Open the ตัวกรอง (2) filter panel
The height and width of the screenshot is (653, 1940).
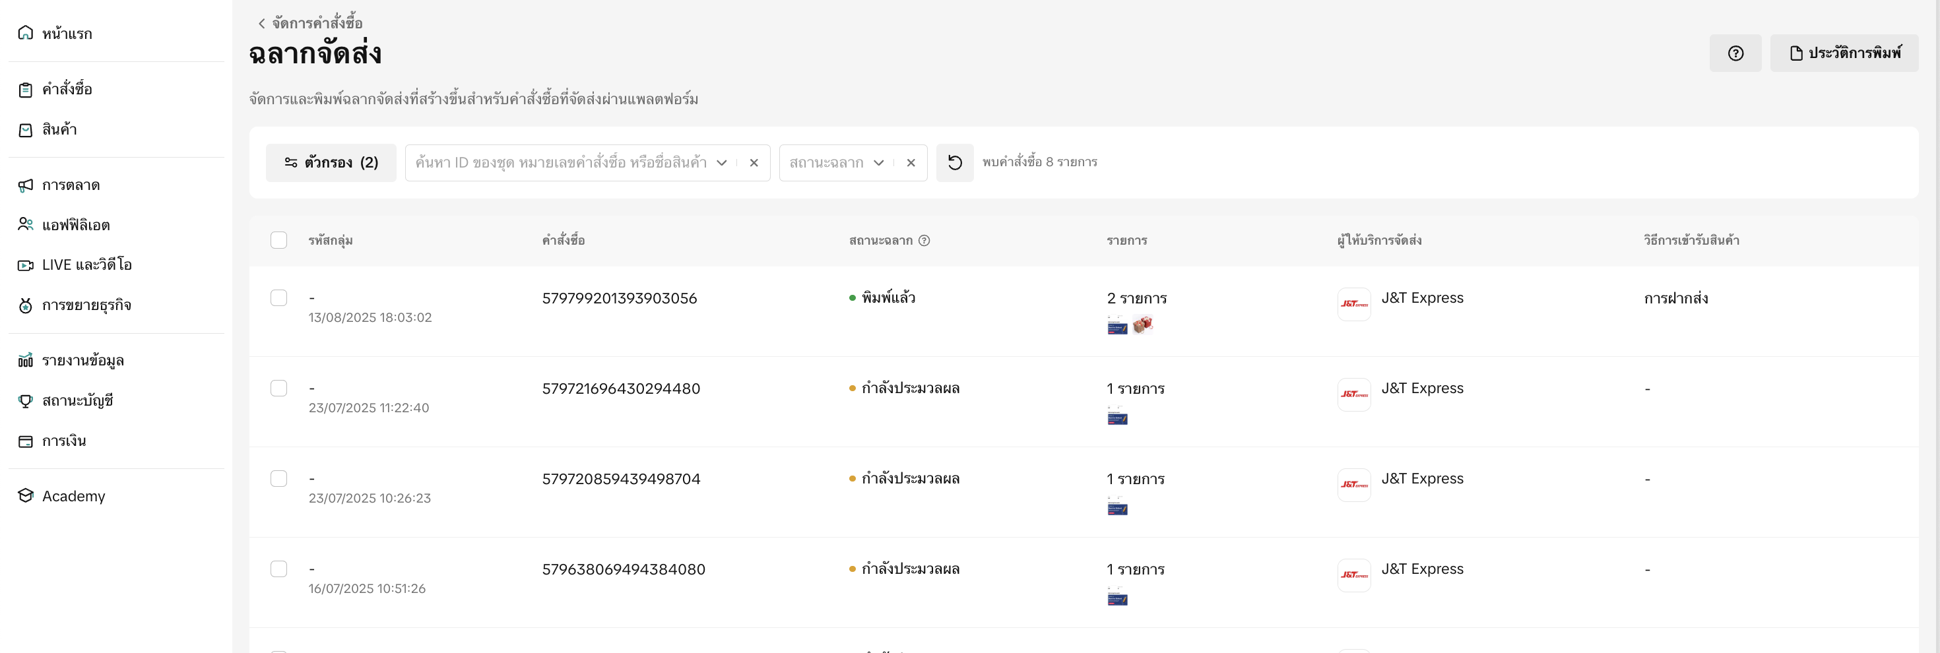331,163
